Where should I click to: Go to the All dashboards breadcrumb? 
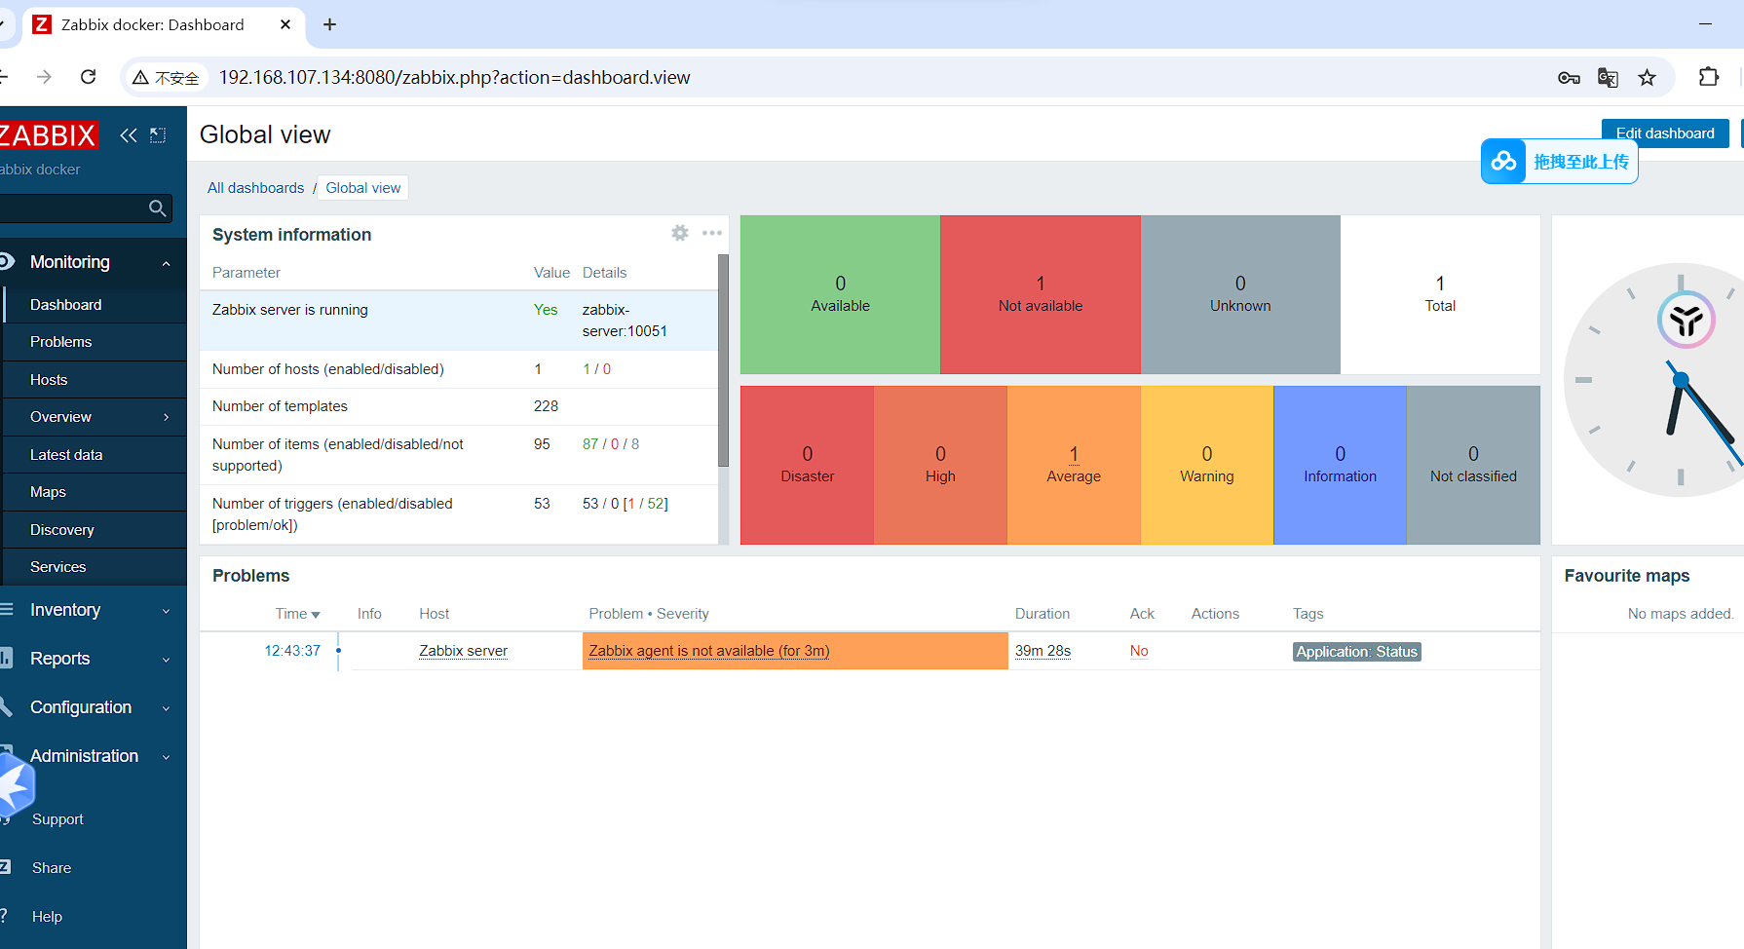(x=255, y=188)
